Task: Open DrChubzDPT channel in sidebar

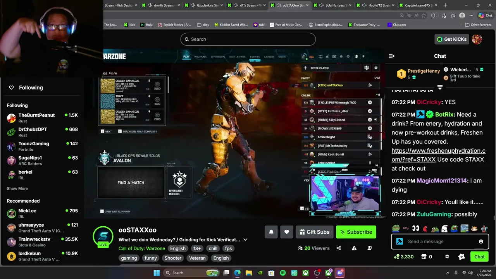Action: tap(42, 132)
